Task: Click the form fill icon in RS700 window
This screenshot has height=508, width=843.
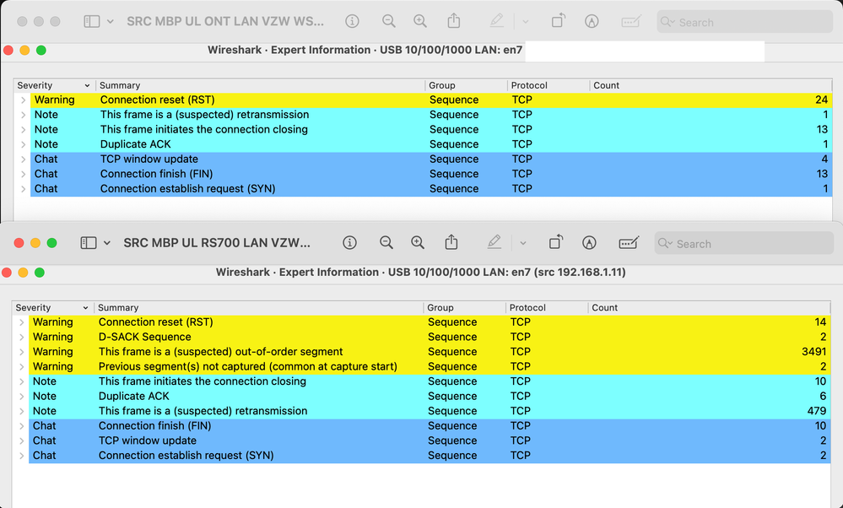Action: pos(629,243)
